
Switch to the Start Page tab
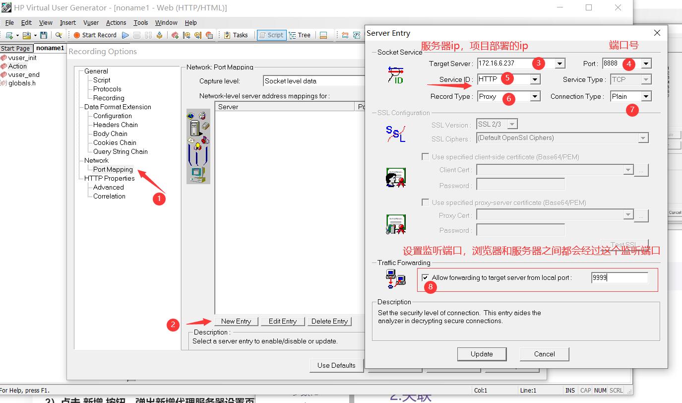tap(16, 48)
